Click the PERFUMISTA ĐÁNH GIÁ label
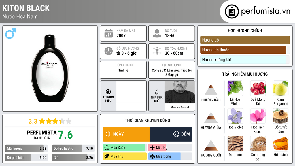Screen dimensions: 295x166 (x=42, y=135)
